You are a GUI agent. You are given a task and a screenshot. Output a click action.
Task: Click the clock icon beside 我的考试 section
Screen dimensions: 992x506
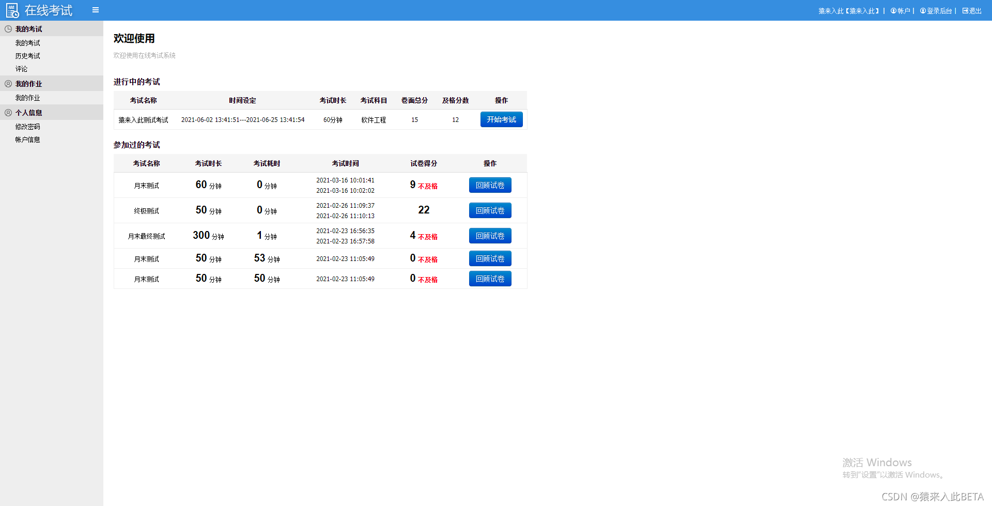tap(8, 29)
